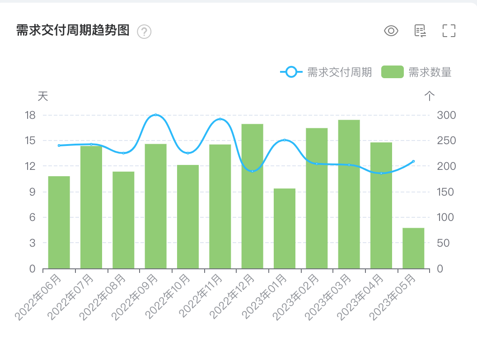Open the help tooltip beside the chart title
Screen dimensions: 477x347
click(144, 31)
